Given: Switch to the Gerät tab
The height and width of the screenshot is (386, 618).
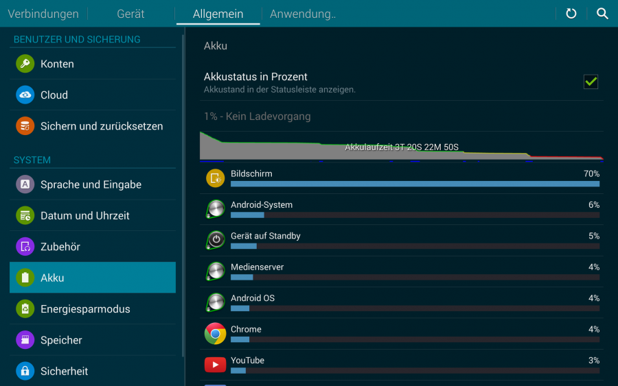Looking at the screenshot, I should [x=130, y=14].
